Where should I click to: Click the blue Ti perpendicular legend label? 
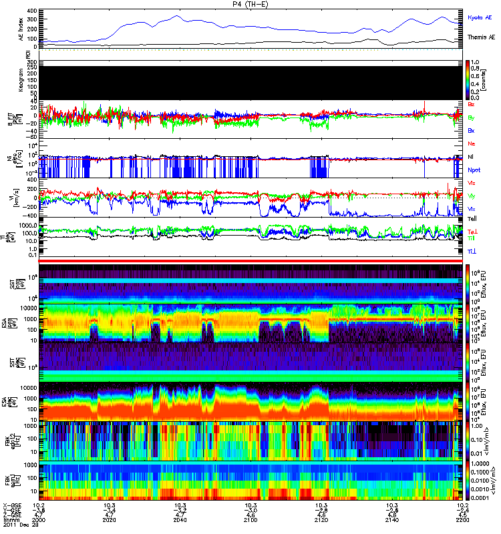[x=472, y=252]
